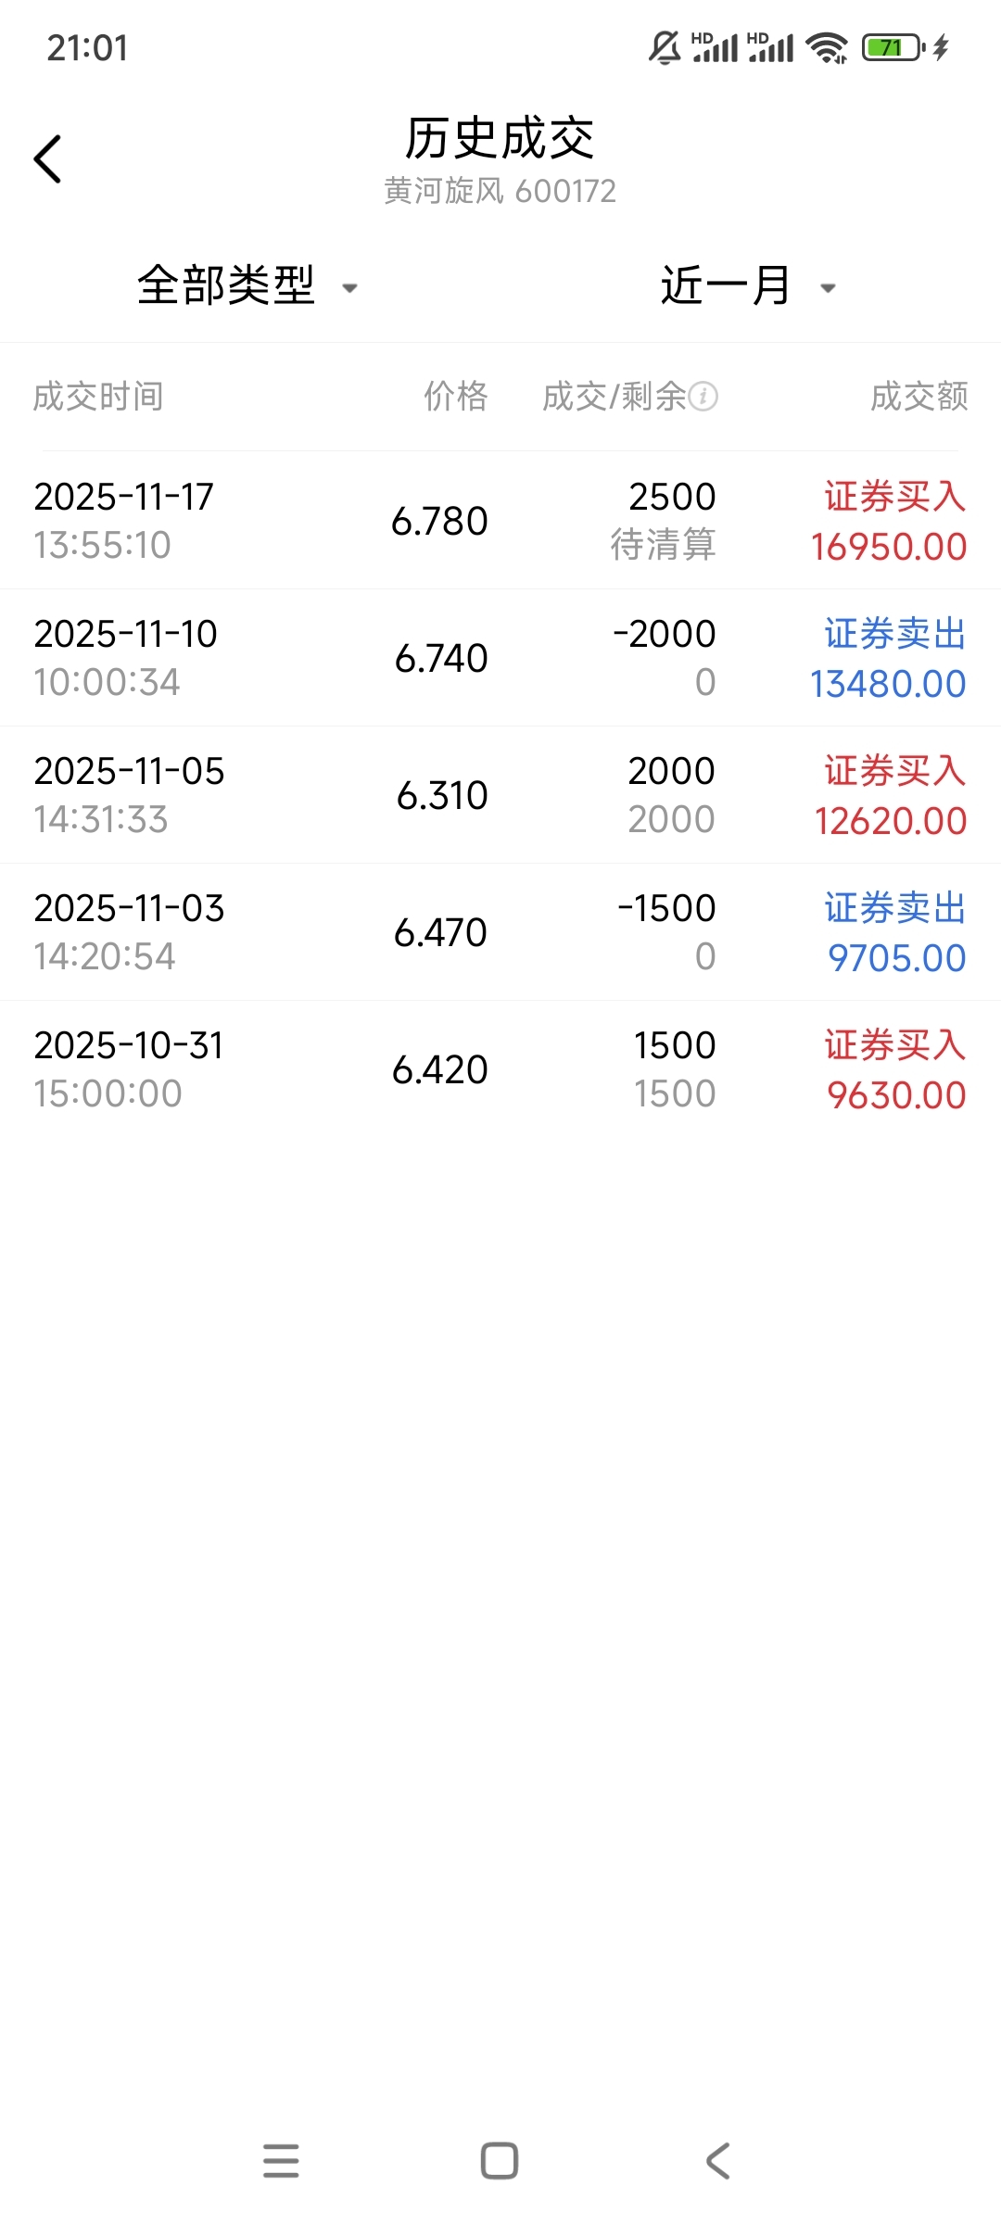The width and height of the screenshot is (1001, 2224).
Task: Tap the back arrow in the header
Action: click(x=48, y=159)
